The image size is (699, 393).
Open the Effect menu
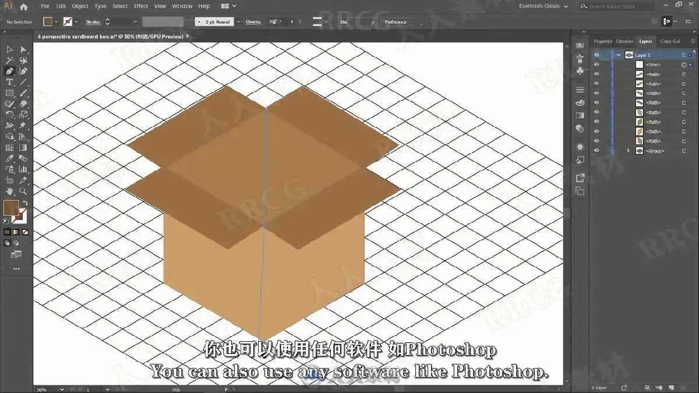click(141, 6)
